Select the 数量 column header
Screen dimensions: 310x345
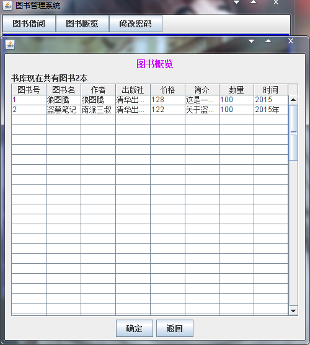pyautogui.click(x=237, y=90)
